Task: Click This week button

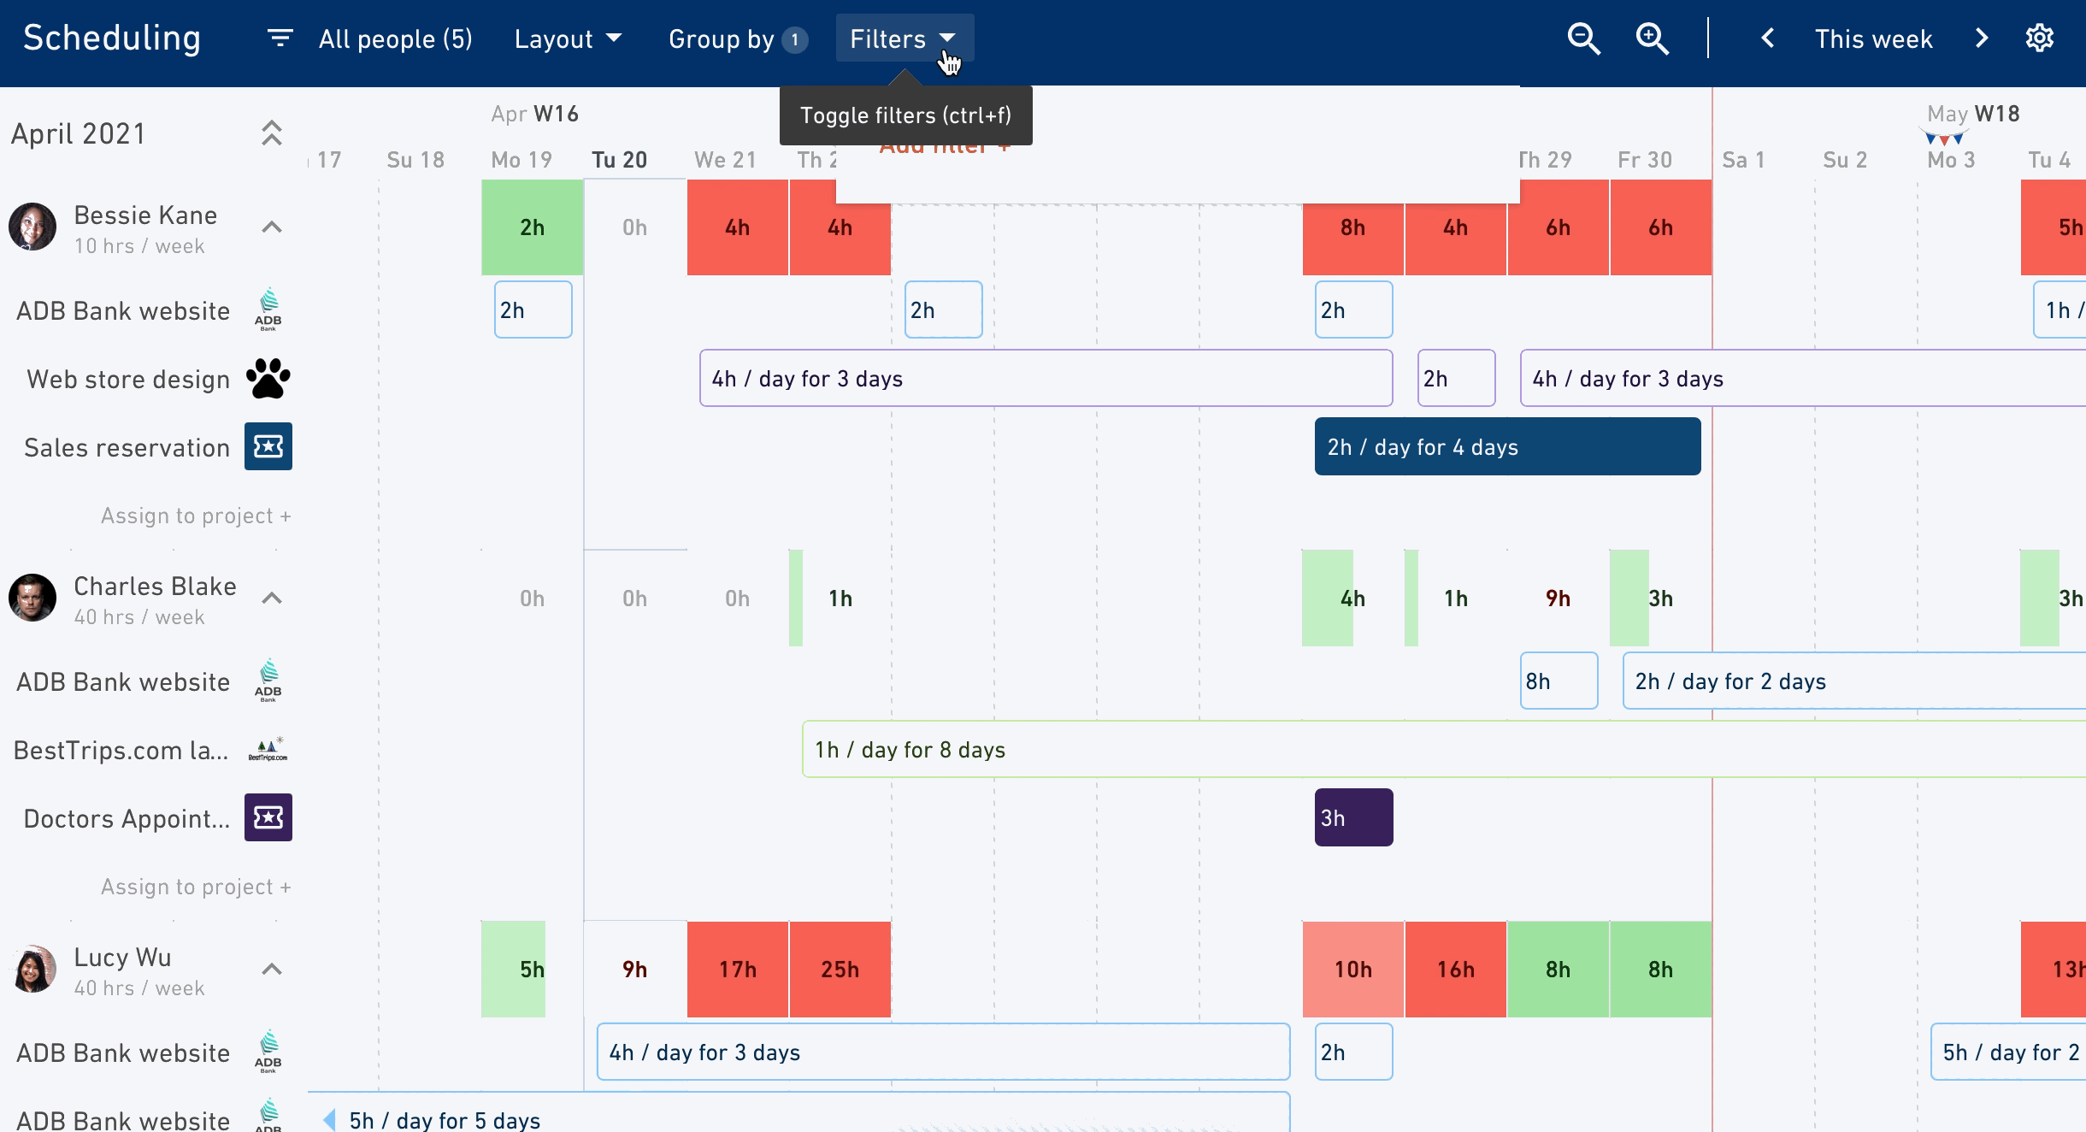Action: 1873,38
